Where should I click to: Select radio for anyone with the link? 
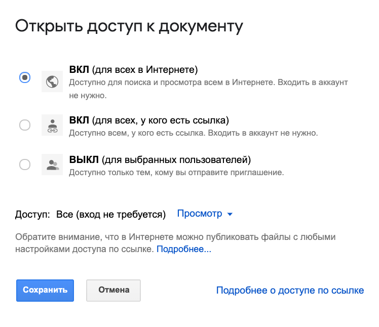(x=25, y=125)
